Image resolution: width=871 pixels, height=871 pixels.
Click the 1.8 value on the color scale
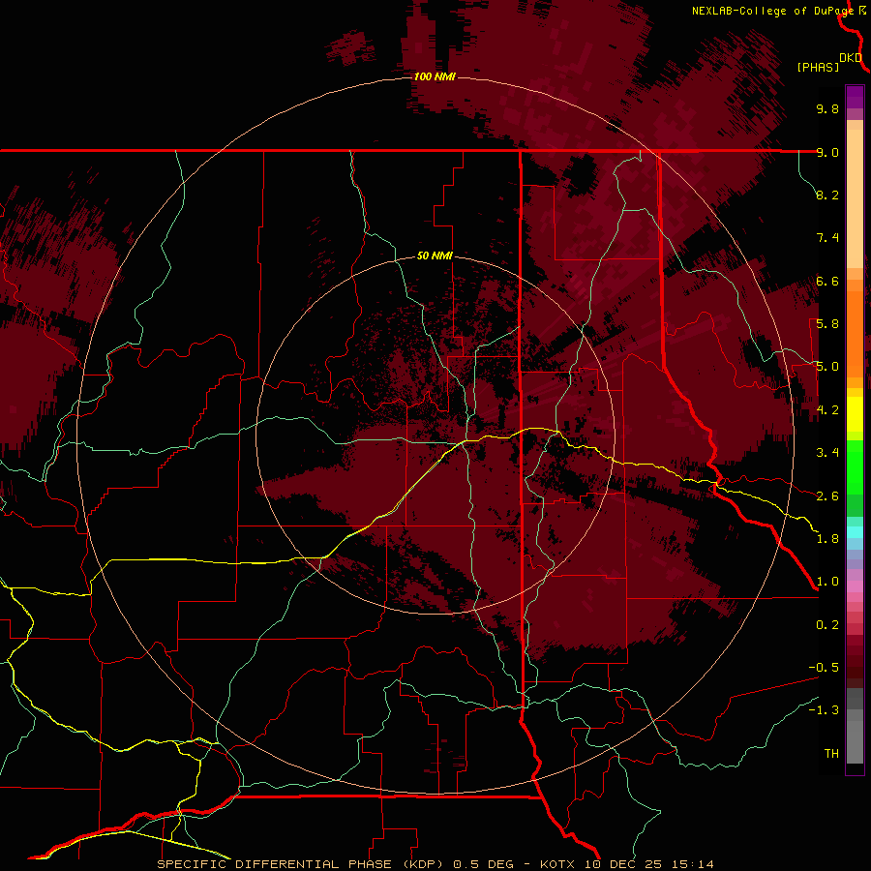(x=827, y=539)
